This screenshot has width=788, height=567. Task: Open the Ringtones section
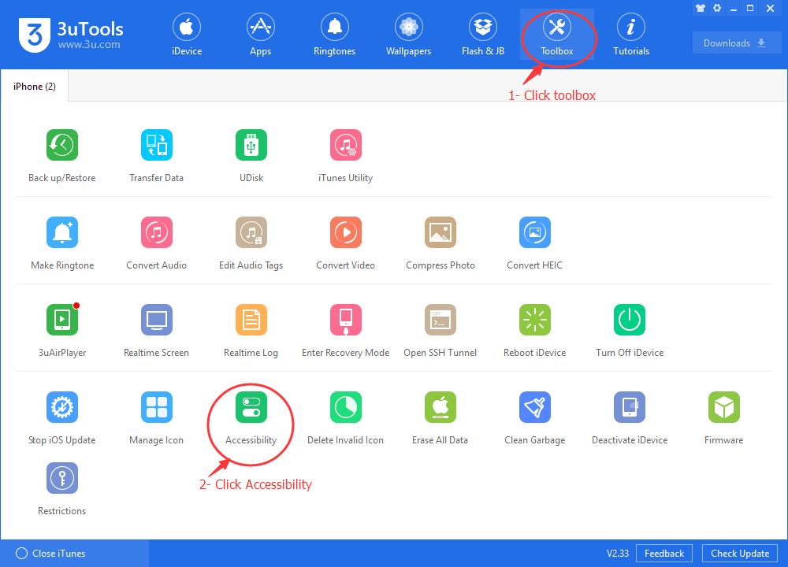[334, 35]
